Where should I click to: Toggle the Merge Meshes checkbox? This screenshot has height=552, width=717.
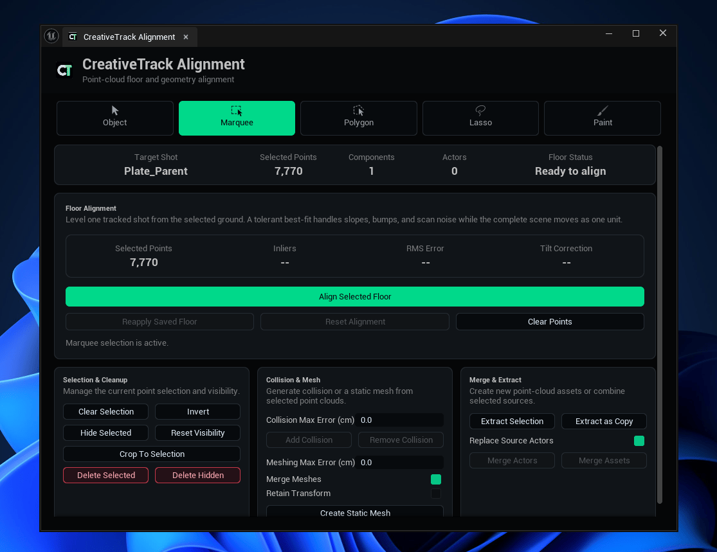(436, 479)
